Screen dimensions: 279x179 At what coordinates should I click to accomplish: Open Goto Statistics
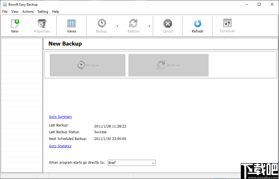[60, 146]
